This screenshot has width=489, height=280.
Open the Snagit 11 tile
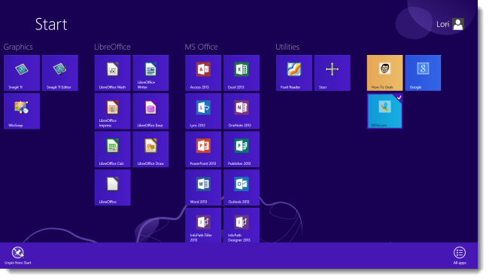tap(22, 73)
